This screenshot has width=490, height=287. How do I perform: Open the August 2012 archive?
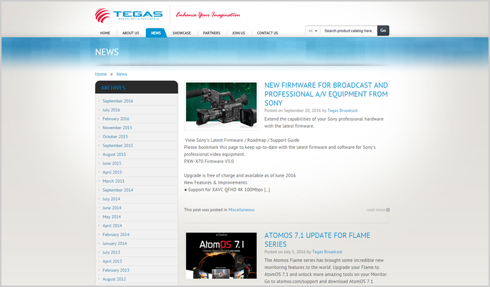click(114, 279)
